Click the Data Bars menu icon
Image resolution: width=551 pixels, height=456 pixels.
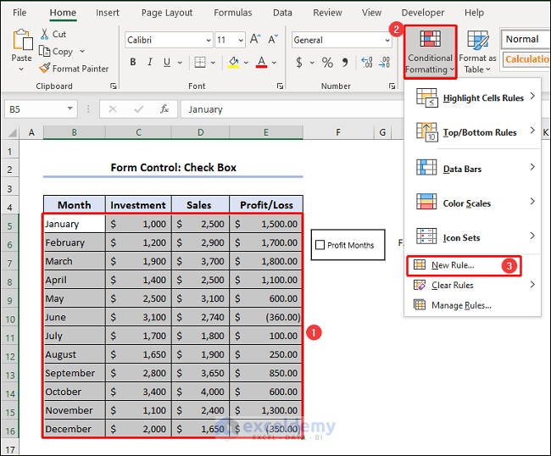pos(426,168)
